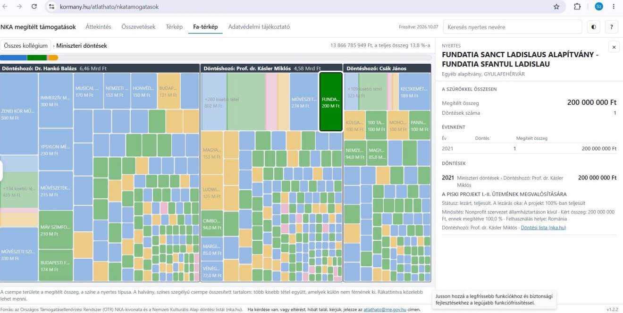Viewport: 623px width, 313px height.
Task: Select the CIMBO 94,0 M Ft tile
Action: (x=212, y=224)
